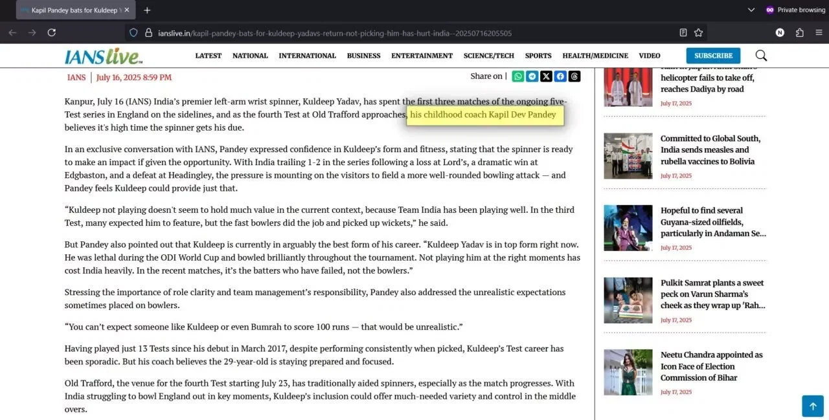The height and width of the screenshot is (420, 829).
Task: Go forward in browser history
Action: pyautogui.click(x=32, y=32)
